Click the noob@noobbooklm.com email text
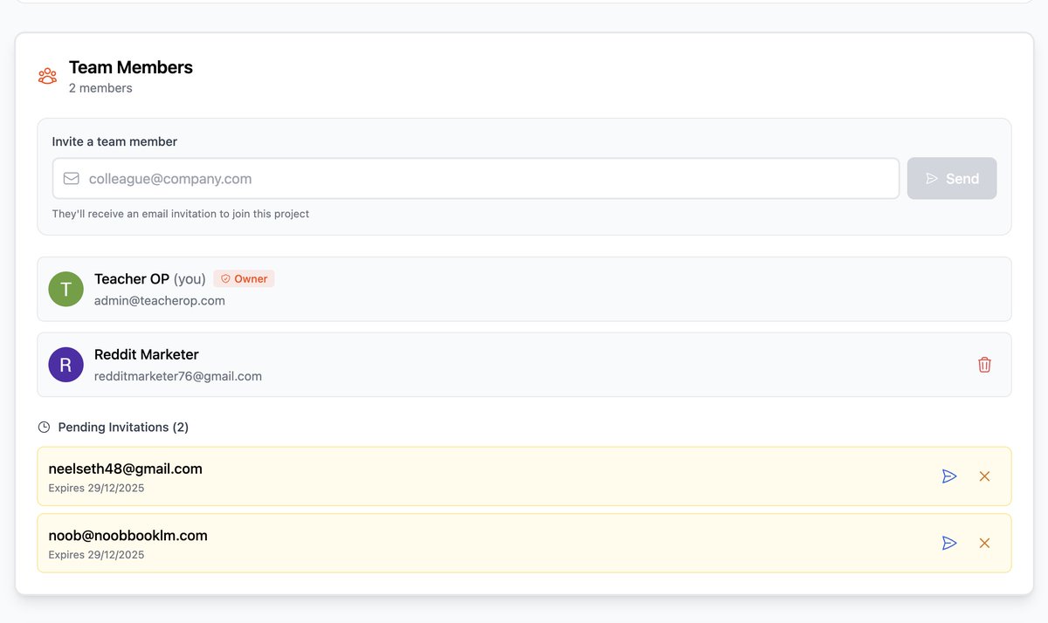 click(128, 535)
